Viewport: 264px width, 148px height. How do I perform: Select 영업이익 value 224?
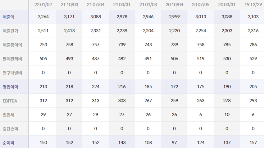coord(96,87)
